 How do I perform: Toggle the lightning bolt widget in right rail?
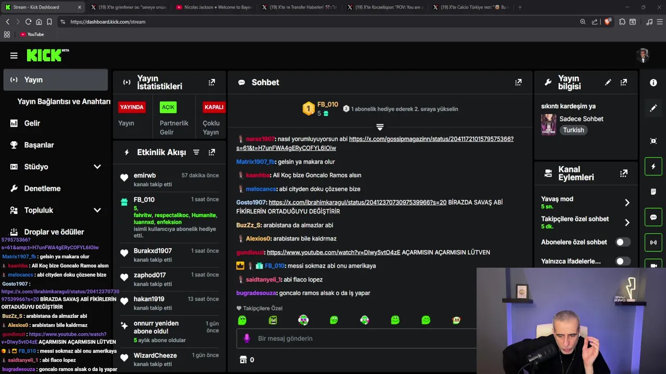tap(654, 166)
